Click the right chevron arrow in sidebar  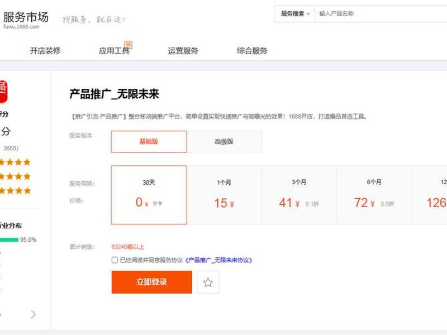click(x=34, y=314)
